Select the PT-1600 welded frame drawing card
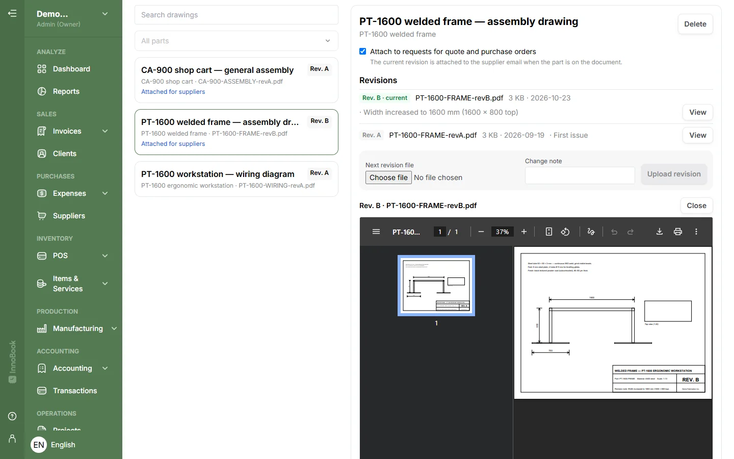 pyautogui.click(x=237, y=132)
